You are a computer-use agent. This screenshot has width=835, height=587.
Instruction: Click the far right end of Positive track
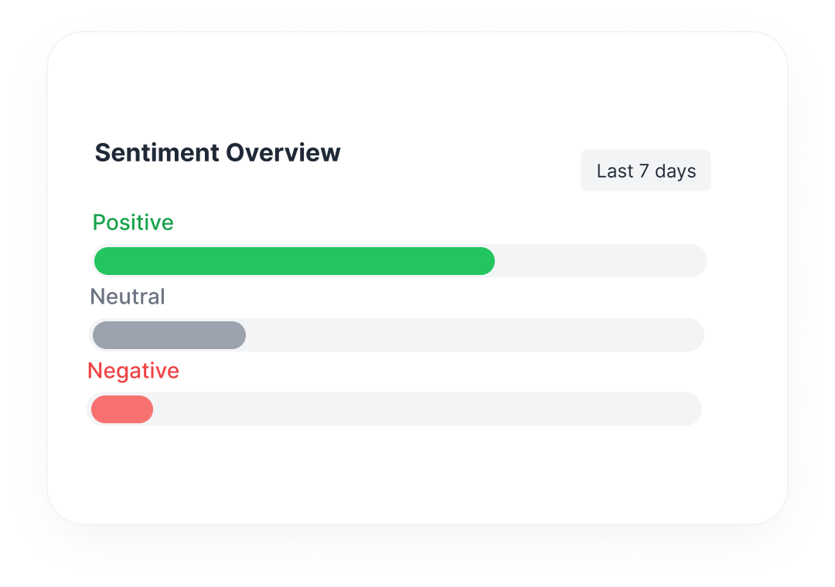[698, 261]
